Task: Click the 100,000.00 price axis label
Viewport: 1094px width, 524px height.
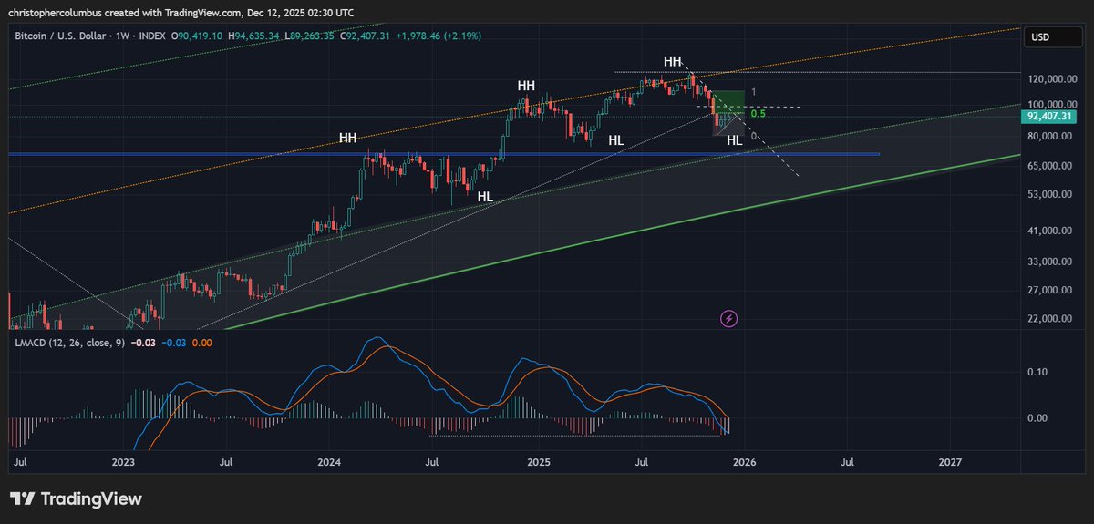Action: tap(1051, 105)
